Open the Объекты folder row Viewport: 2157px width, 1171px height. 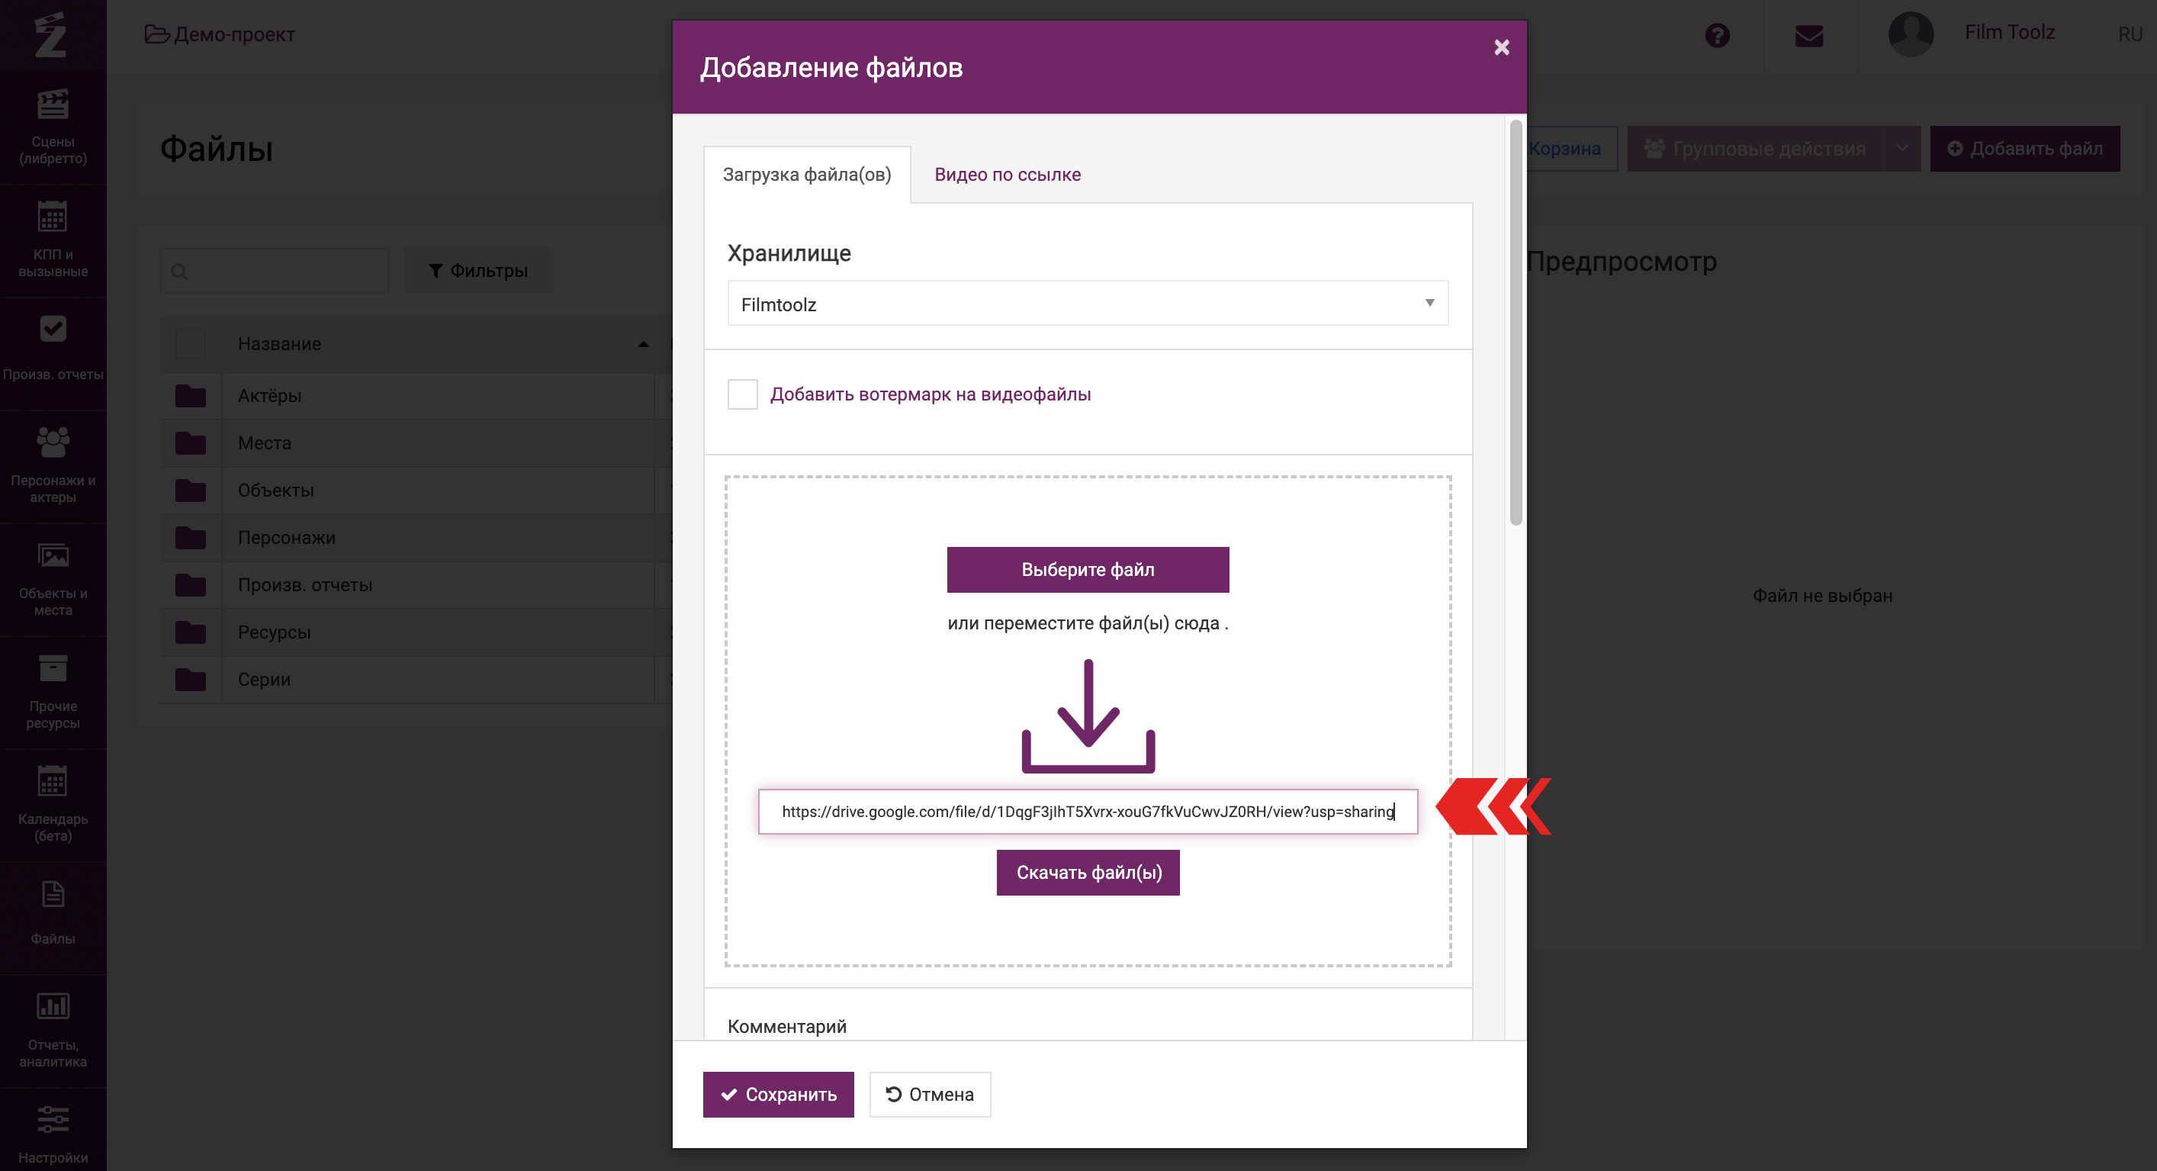pos(416,490)
